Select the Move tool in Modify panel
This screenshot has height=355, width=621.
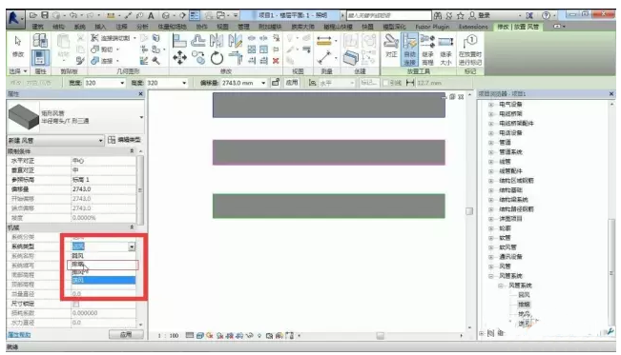(179, 58)
